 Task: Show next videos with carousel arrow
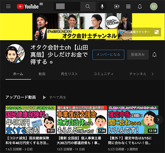click(x=158, y=120)
